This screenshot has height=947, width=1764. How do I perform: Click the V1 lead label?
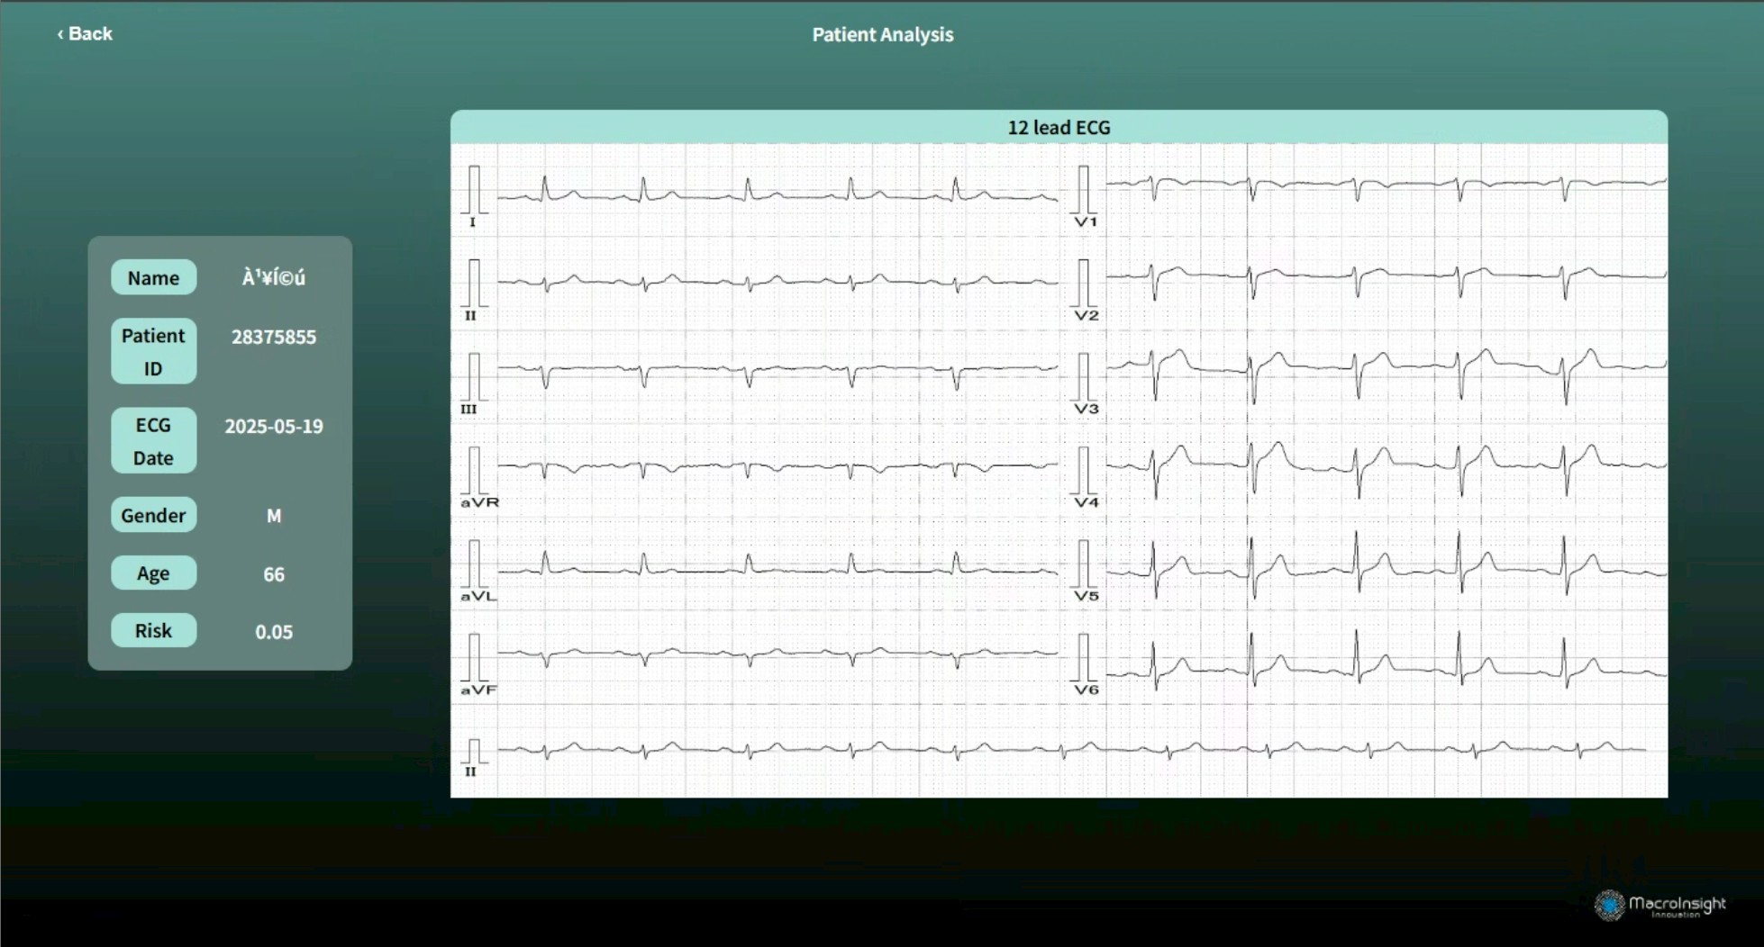click(1086, 221)
